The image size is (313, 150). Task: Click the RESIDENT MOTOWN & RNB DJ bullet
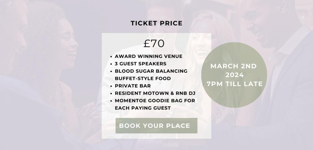[x=155, y=93]
